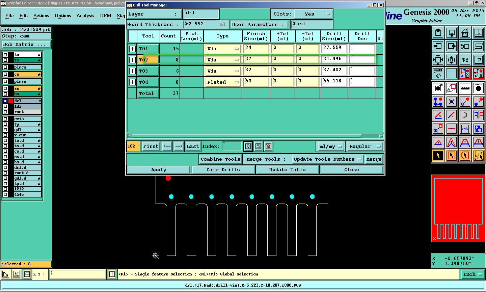Toggle visibility box for layer 'to'
486x292 pixels.
(5, 55)
